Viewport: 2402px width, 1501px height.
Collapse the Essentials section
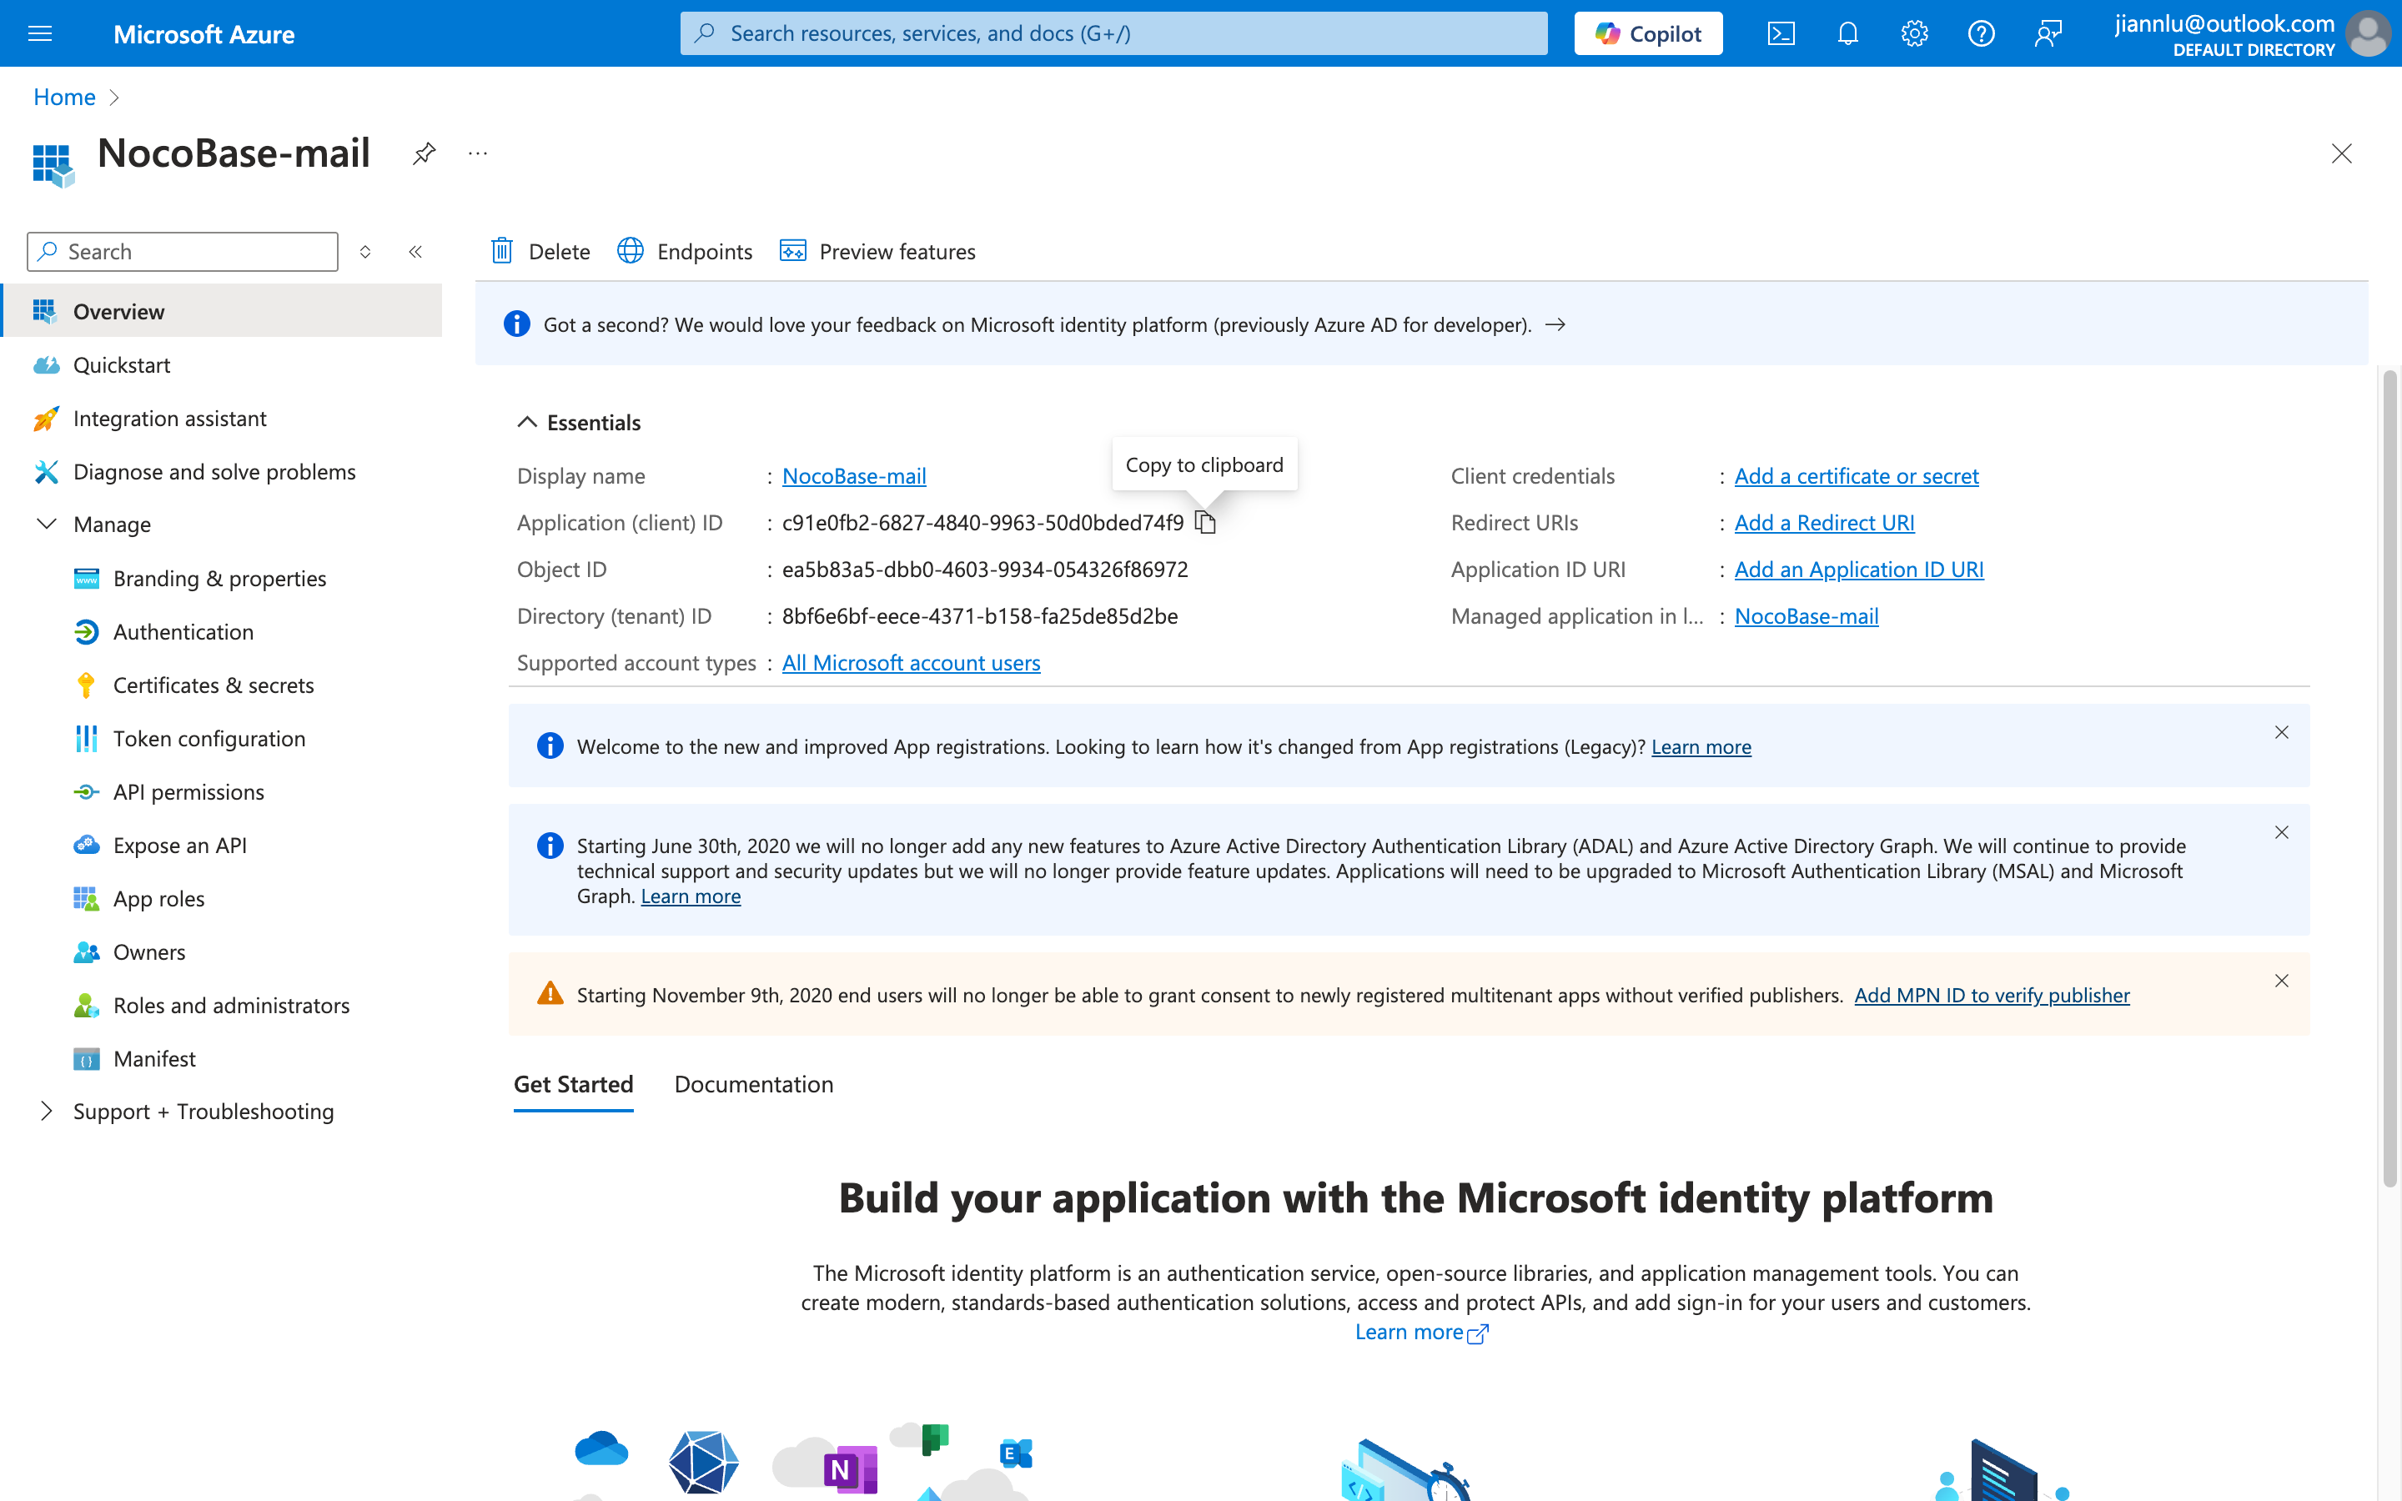click(x=527, y=423)
